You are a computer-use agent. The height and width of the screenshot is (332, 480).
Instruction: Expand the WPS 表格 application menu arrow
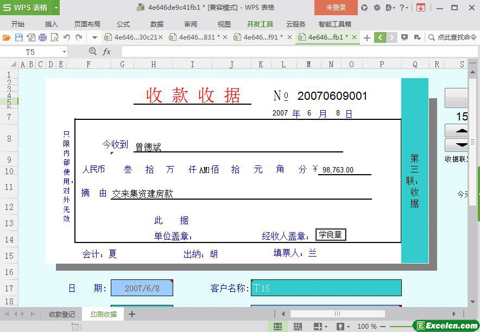pos(56,8)
